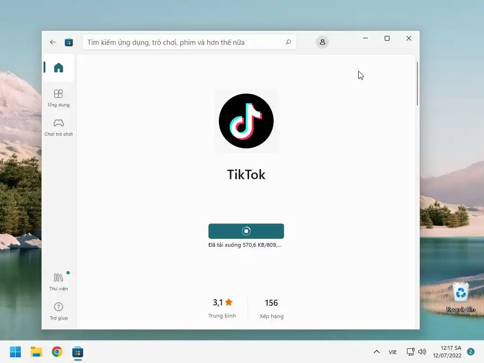This screenshot has width=484, height=363.
Task: Click the 156 ratings count
Action: [x=271, y=303]
